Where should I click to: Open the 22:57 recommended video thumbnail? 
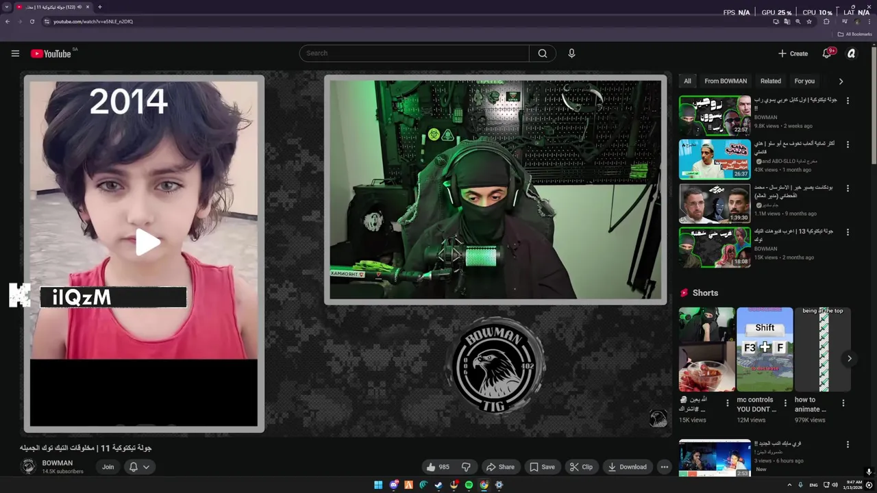click(715, 115)
